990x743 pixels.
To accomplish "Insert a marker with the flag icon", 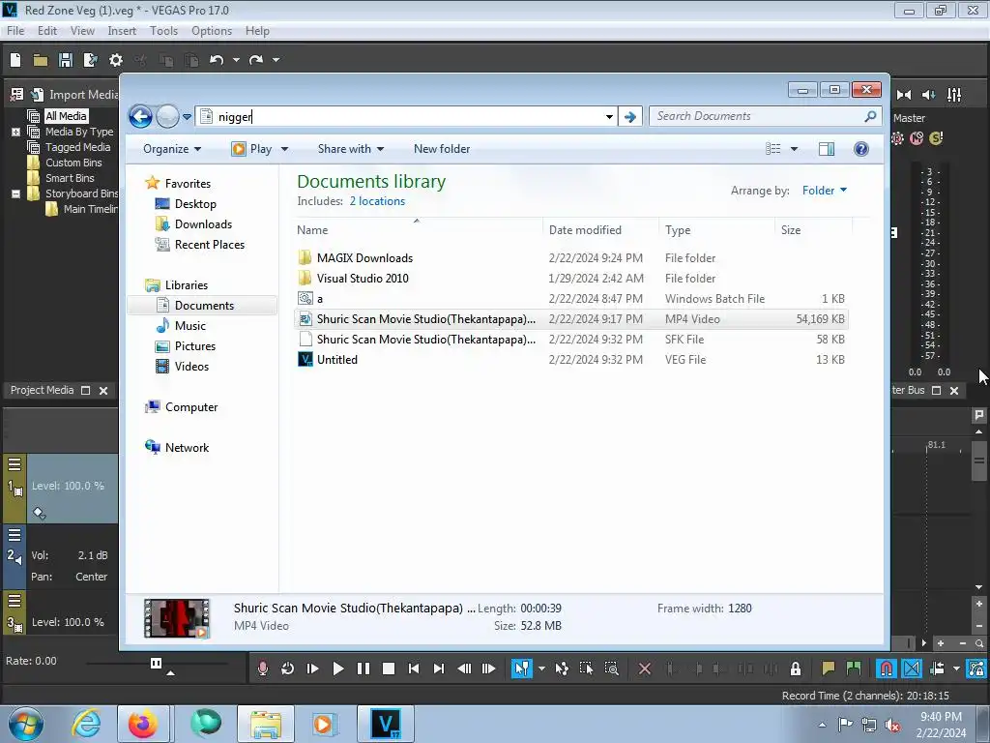I will [828, 669].
